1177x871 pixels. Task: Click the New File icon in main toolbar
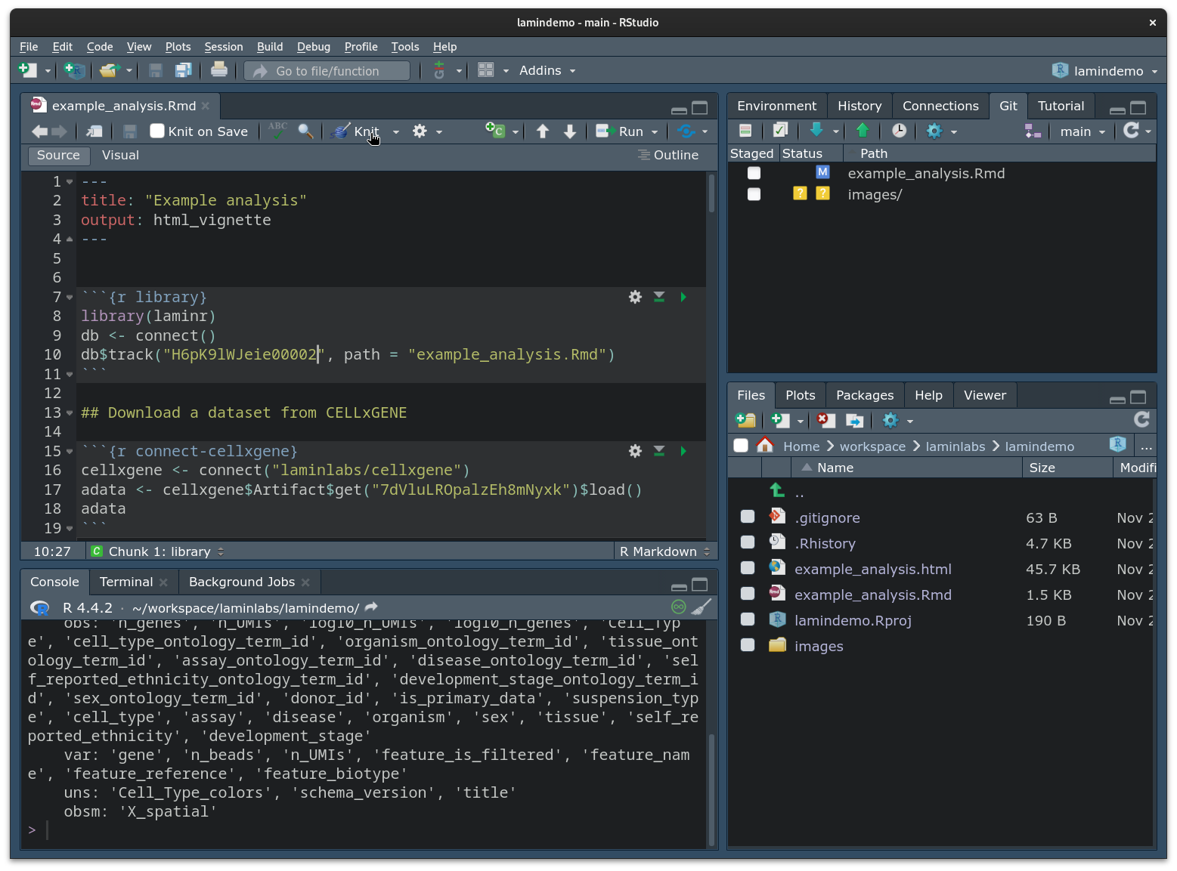pos(27,70)
